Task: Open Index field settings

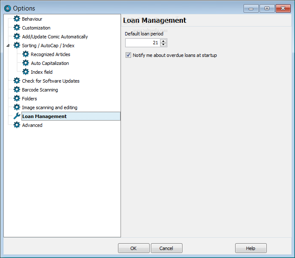Action: (42, 72)
